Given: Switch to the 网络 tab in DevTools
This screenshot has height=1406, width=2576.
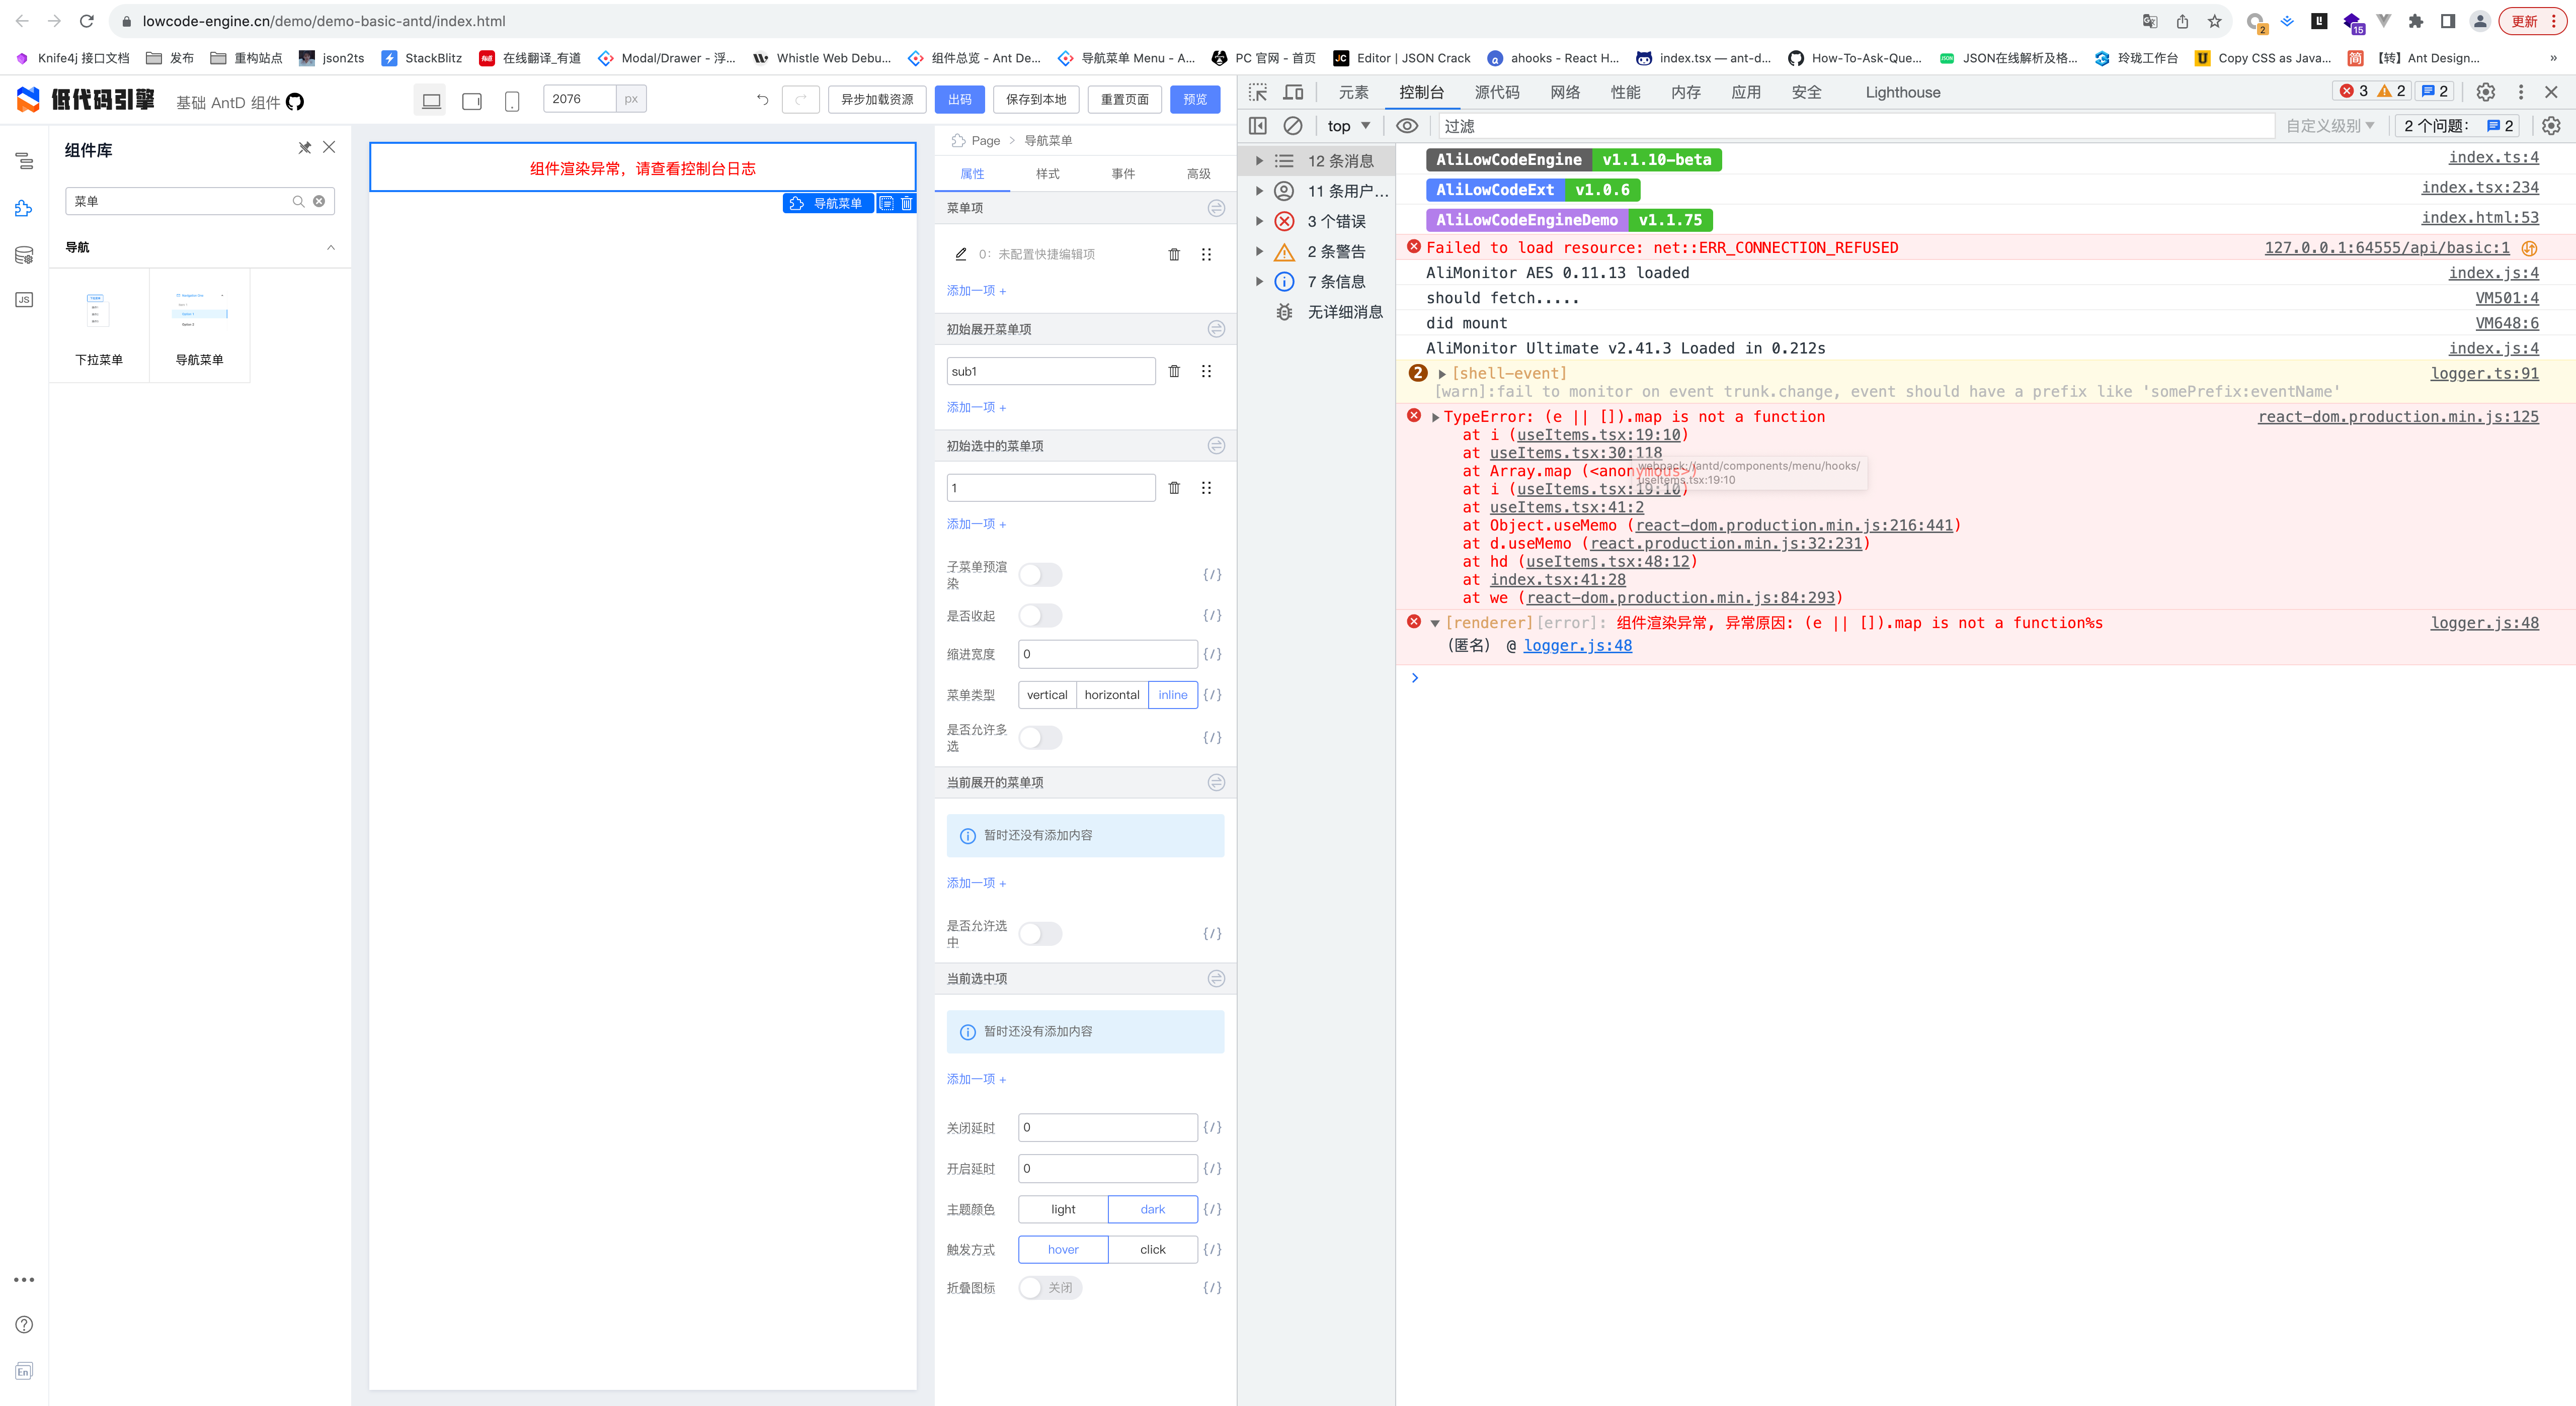Looking at the screenshot, I should point(1565,92).
